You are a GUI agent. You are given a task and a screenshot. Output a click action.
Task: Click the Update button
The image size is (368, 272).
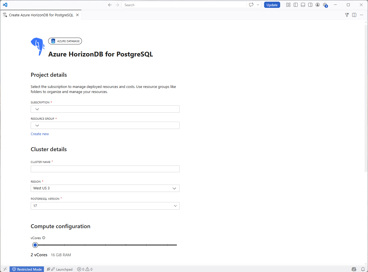coord(272,5)
